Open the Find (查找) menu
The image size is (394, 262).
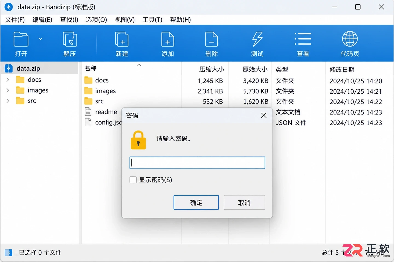[69, 20]
